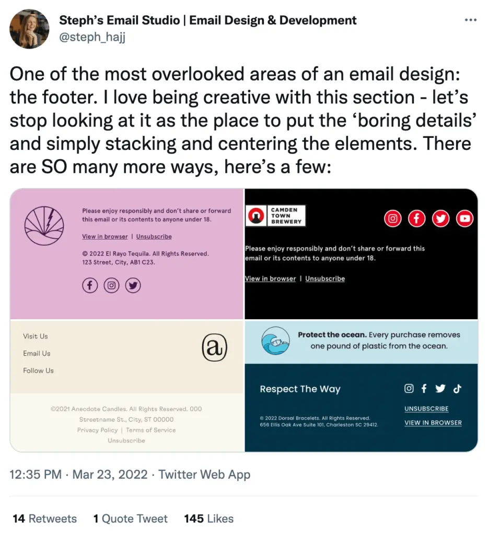Click the Anecdote Candles @ logo icon
488x535 pixels.
214,348
